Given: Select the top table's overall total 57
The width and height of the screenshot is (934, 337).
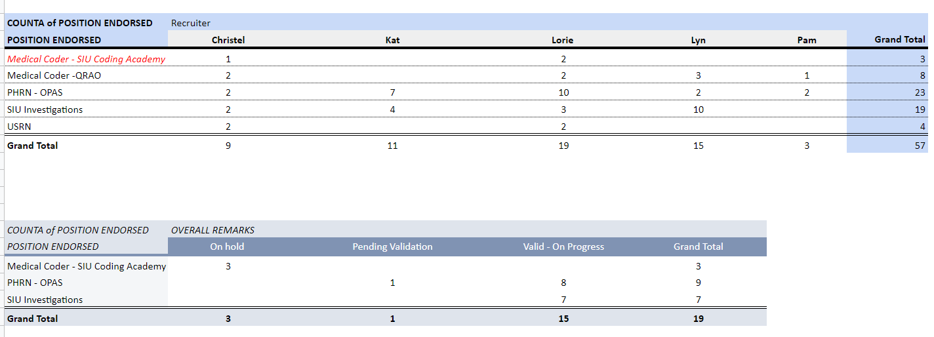Looking at the screenshot, I should click(x=920, y=146).
